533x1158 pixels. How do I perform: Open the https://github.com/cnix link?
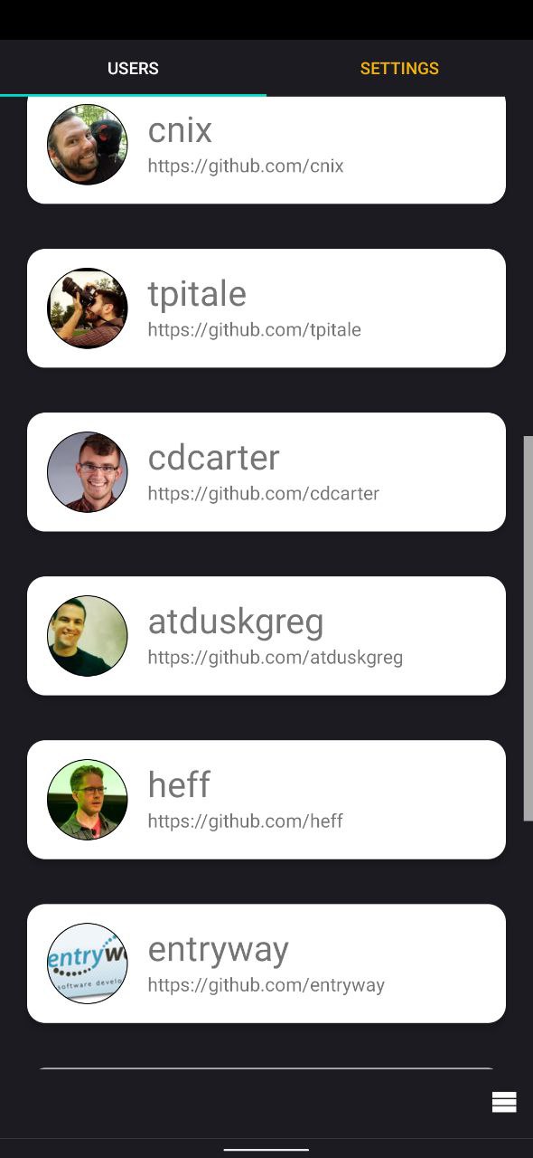246,166
